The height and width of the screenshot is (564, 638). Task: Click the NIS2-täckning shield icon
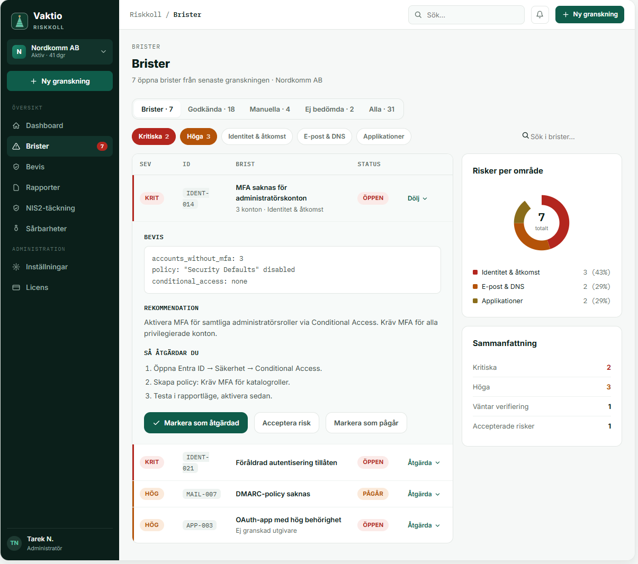pyautogui.click(x=16, y=208)
